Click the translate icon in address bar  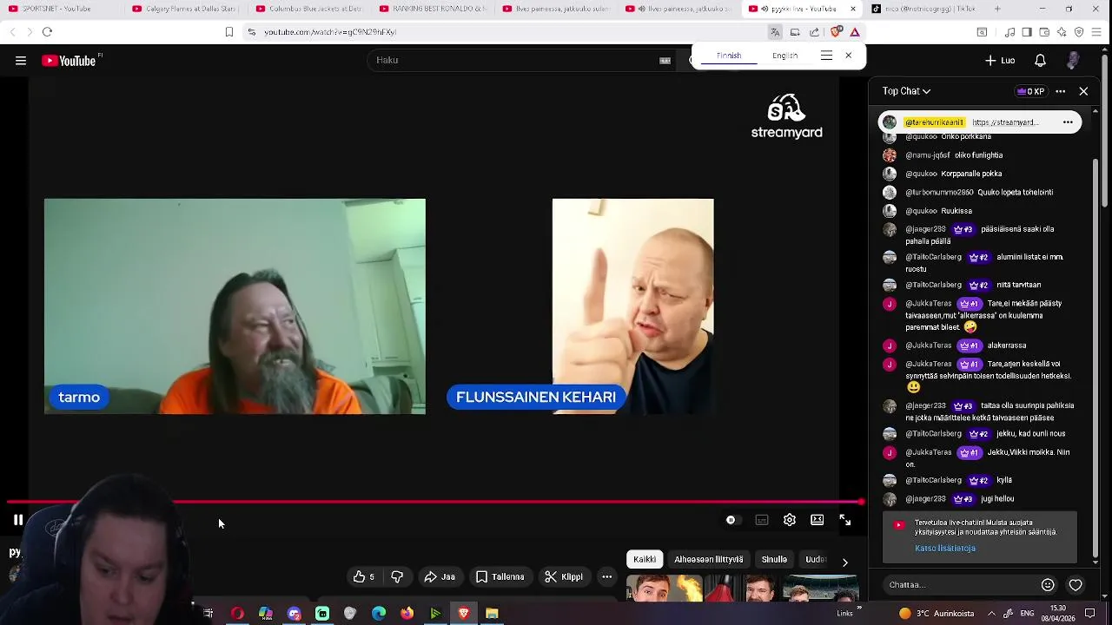coord(774,32)
